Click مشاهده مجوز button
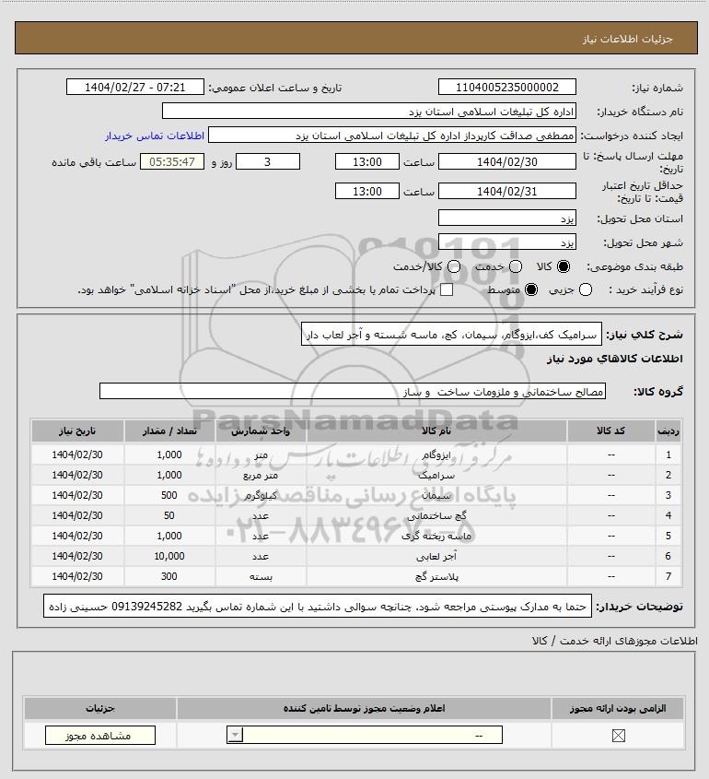Viewport: 709px width, 779px height. pos(99,736)
